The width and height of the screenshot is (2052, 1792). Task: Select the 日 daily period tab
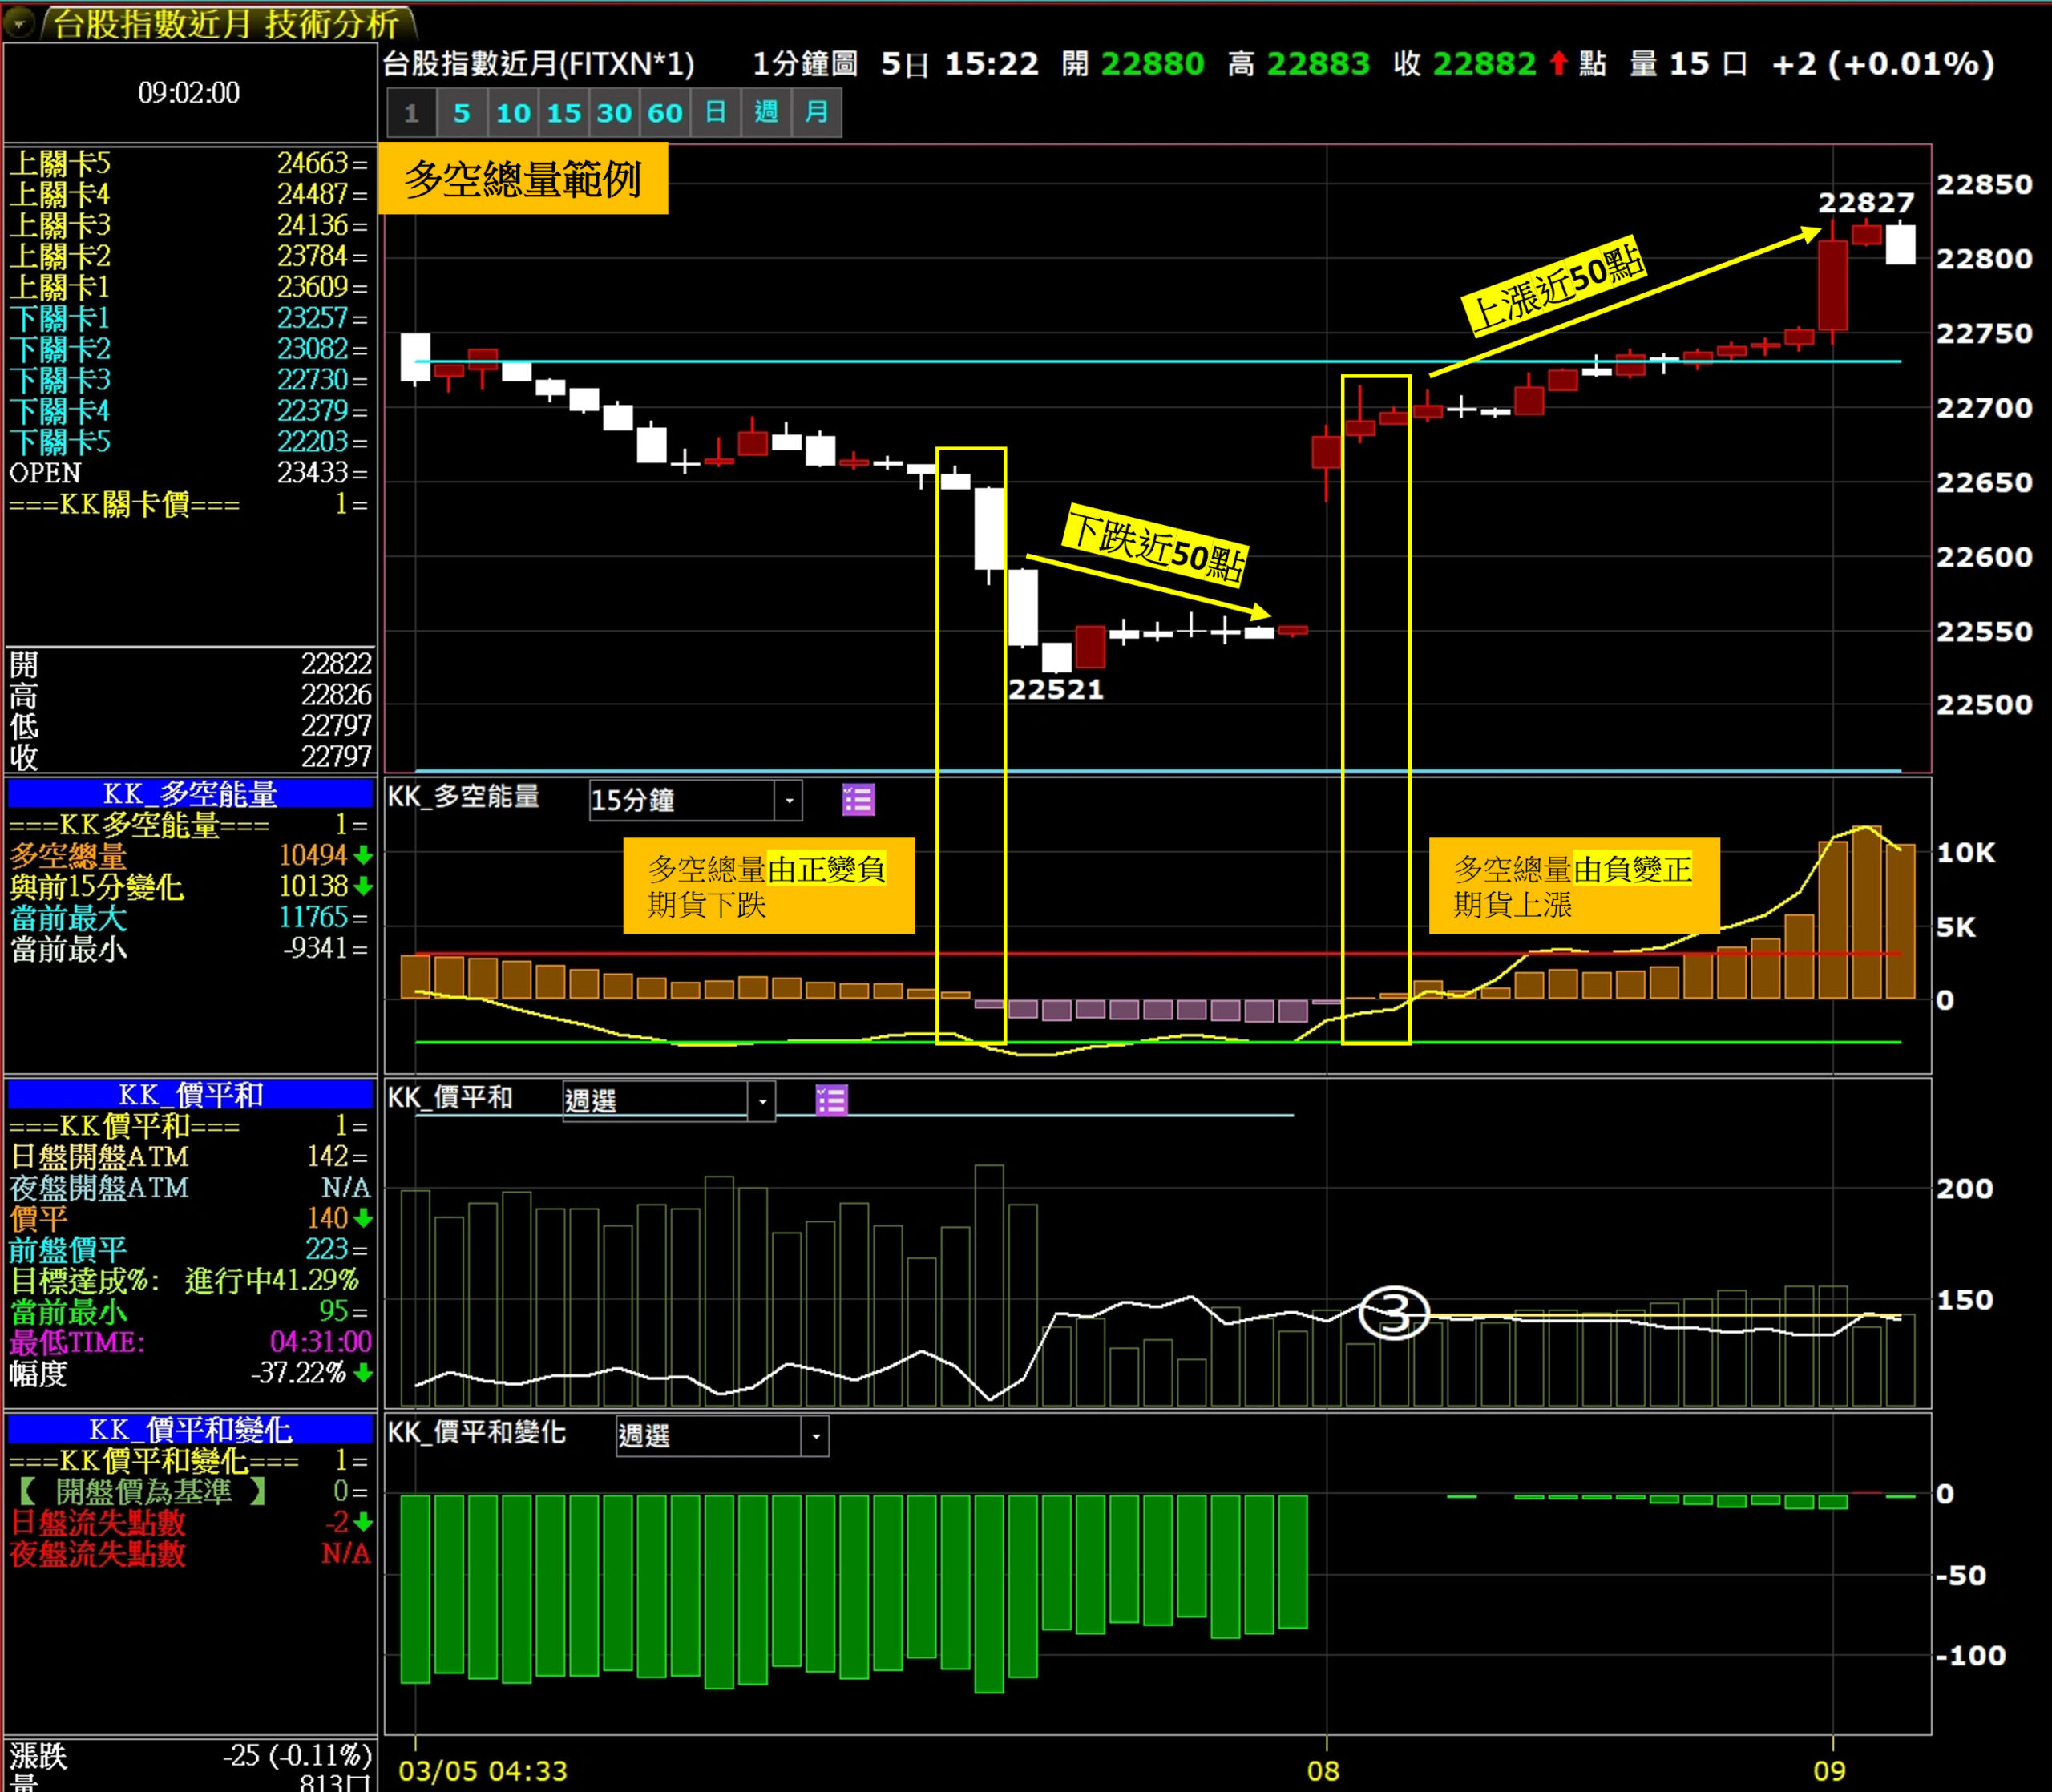715,113
